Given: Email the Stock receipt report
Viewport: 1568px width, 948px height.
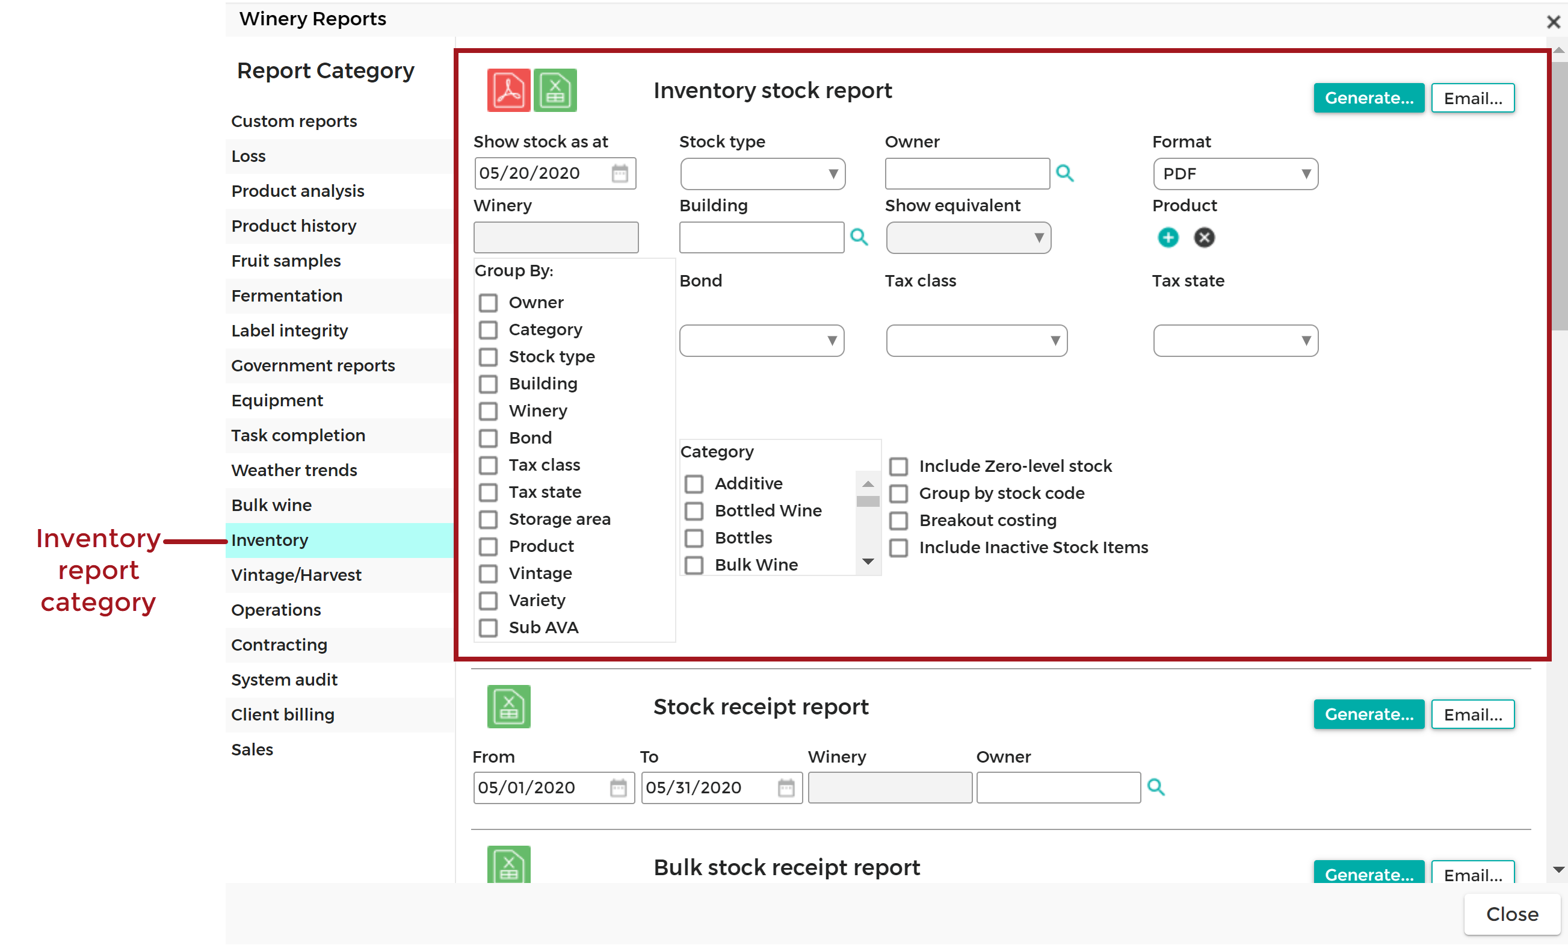Looking at the screenshot, I should [x=1472, y=714].
